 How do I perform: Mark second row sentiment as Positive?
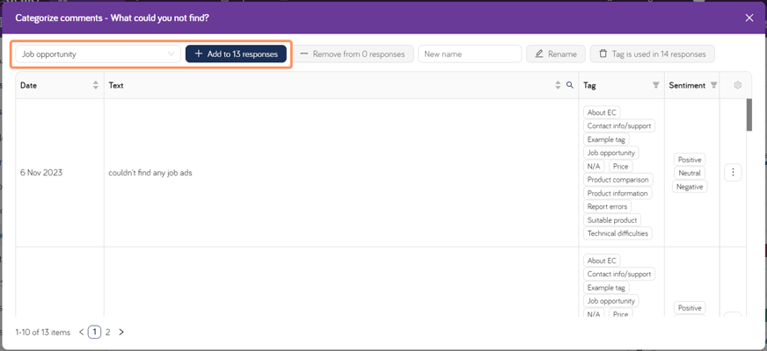coord(690,308)
